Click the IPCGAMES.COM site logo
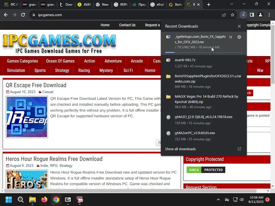This screenshot has height=206, width=275. coord(59,43)
